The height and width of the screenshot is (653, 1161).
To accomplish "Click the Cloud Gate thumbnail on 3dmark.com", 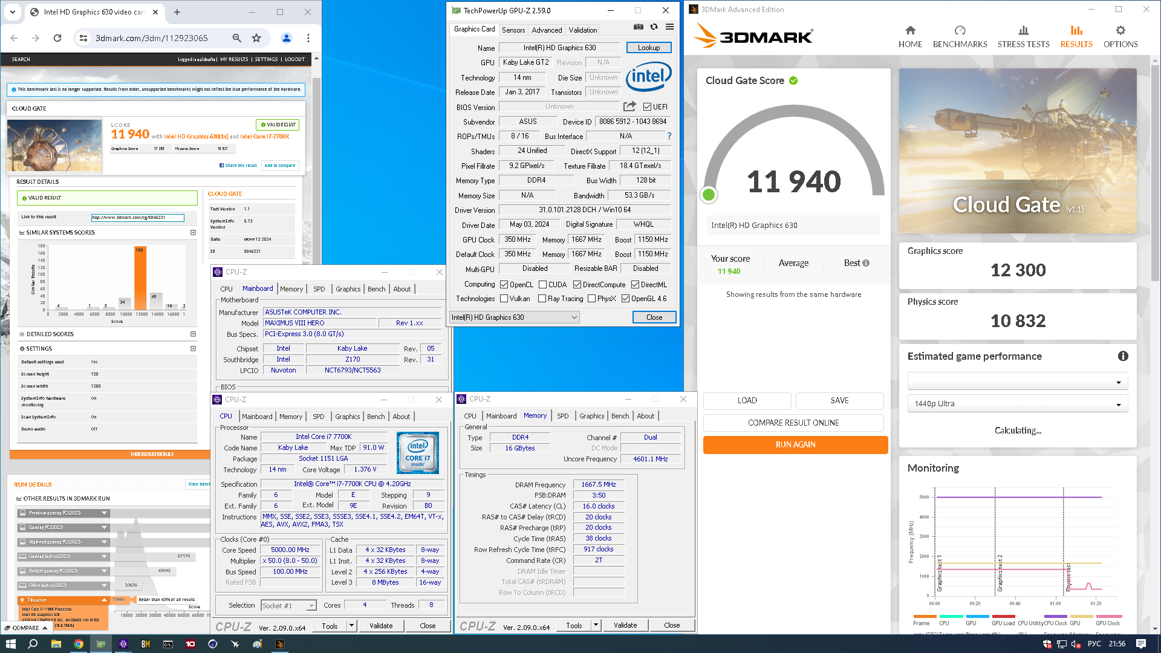I will coord(54,145).
